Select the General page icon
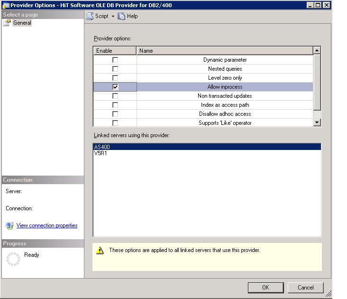Image resolution: width=347 pixels, height=299 pixels. [x=7, y=23]
